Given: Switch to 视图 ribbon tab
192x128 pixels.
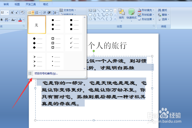Looking at the screenshot, I should 17,4.
